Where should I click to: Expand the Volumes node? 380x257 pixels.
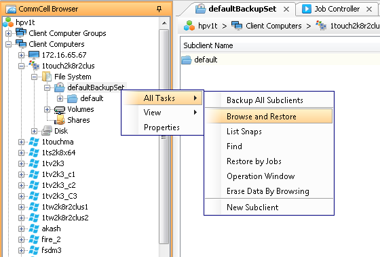47,109
